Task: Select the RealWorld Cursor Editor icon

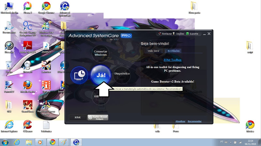Action: (x=46, y=108)
